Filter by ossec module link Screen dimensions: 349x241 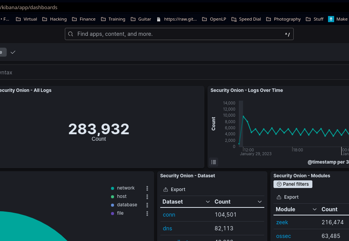point(283,236)
